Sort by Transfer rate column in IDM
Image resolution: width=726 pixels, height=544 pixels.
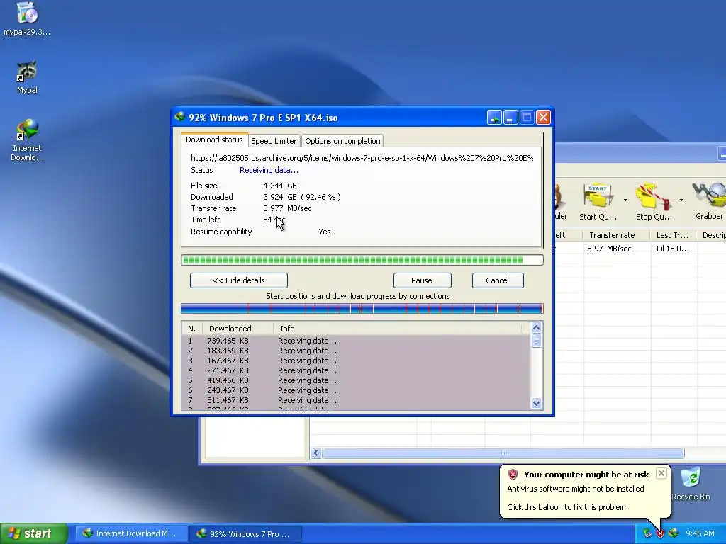(x=616, y=235)
